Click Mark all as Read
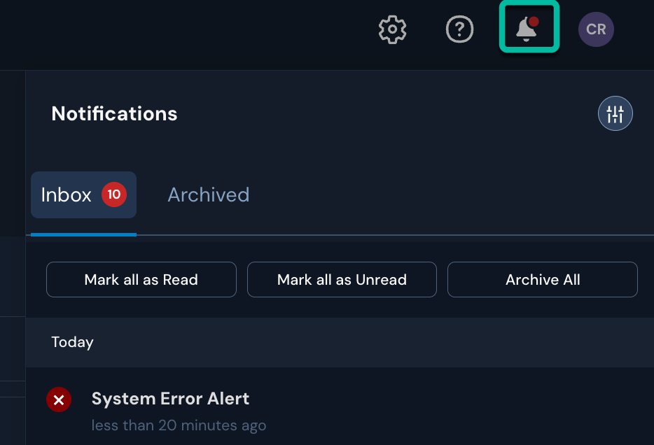654x445 pixels. (141, 279)
